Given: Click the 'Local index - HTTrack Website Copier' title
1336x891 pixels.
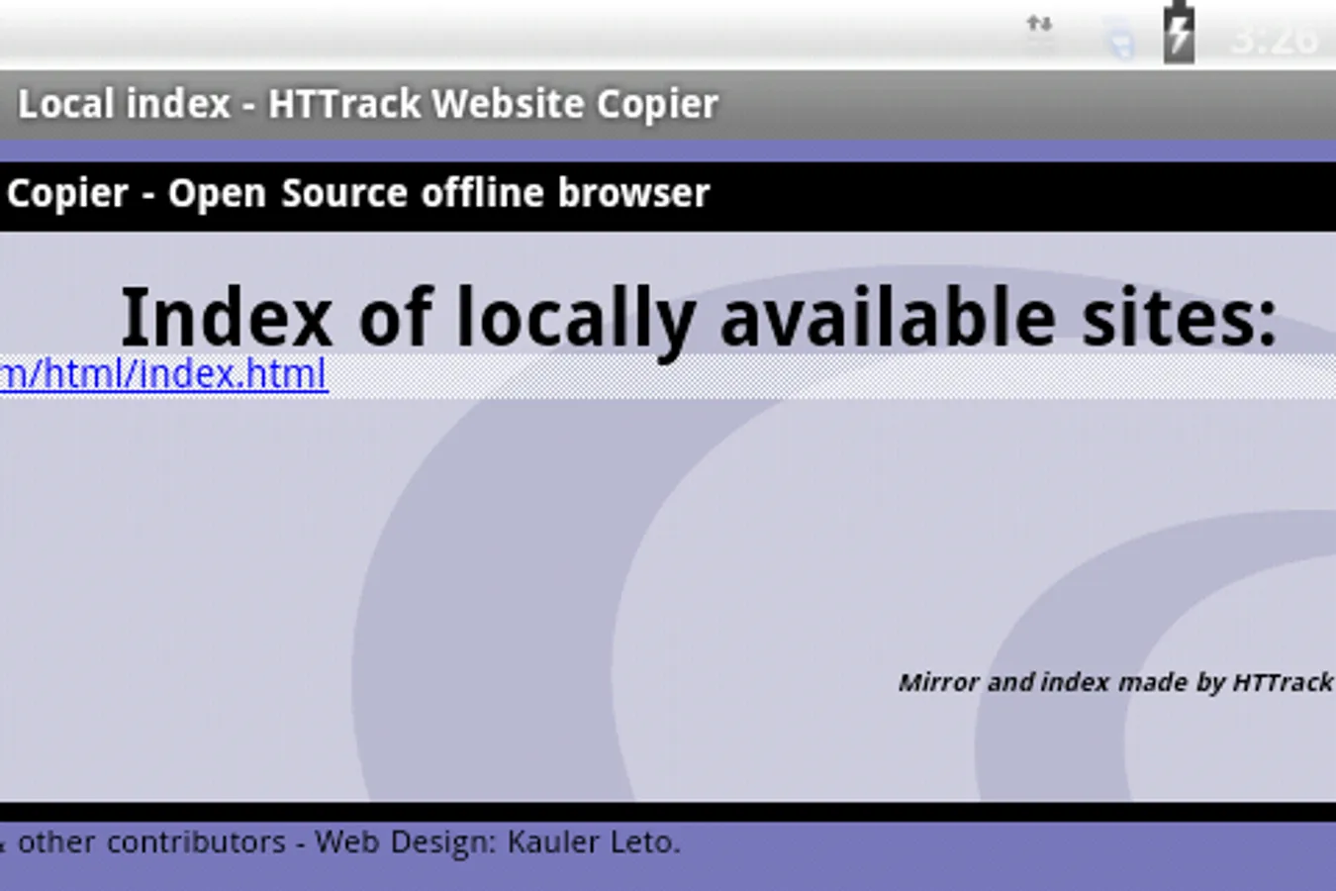Looking at the screenshot, I should (x=368, y=104).
